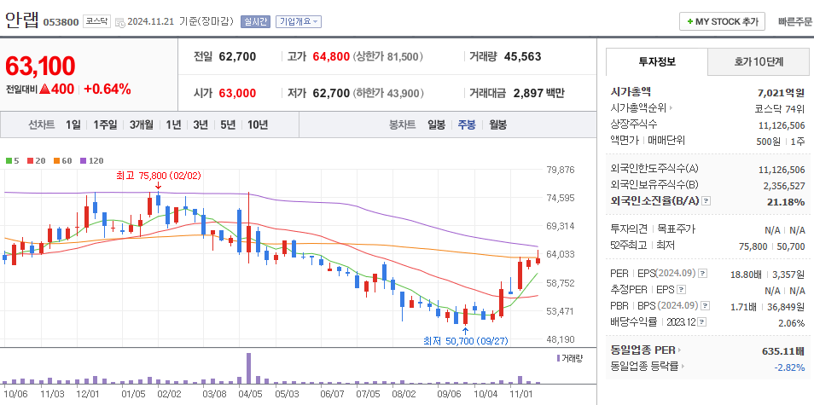Click the green 5-day moving average legend marker

point(9,161)
